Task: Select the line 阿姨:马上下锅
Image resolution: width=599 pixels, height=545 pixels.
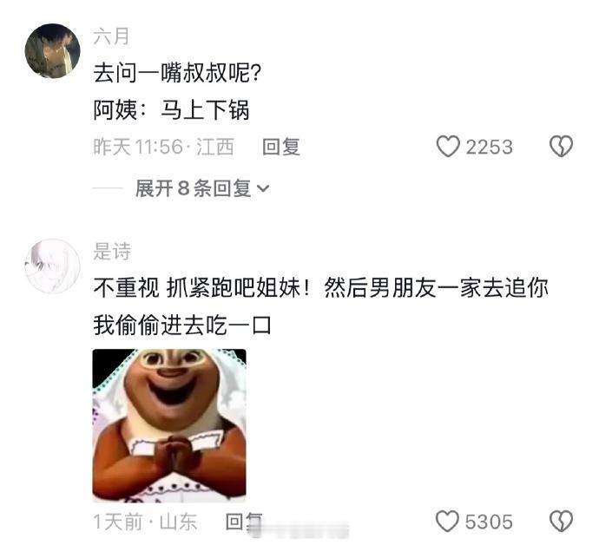Action: (171, 110)
